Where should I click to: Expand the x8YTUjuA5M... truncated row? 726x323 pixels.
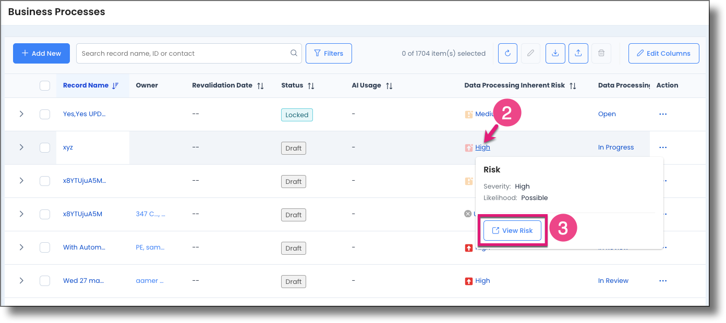(21, 181)
